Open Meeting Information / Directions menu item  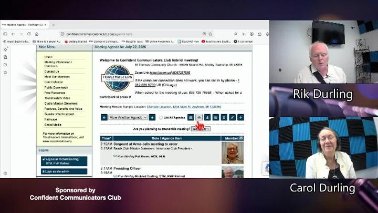tap(58, 64)
